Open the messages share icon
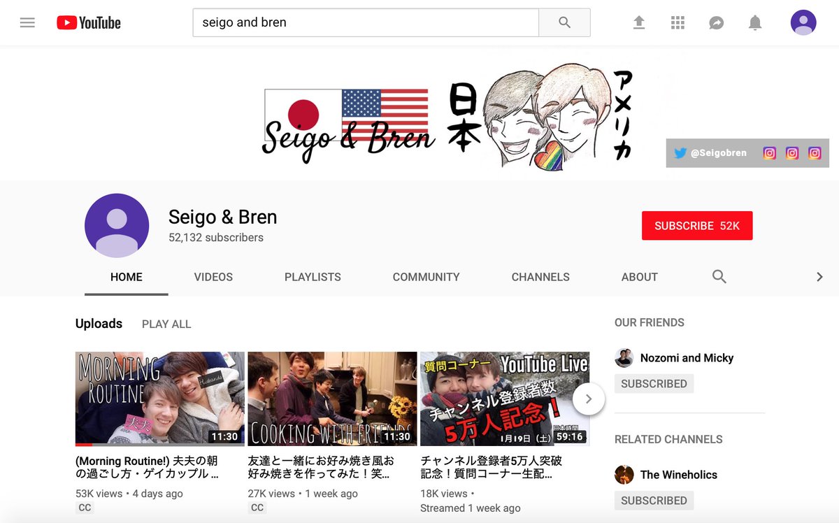This screenshot has height=523, width=839. pyautogui.click(x=716, y=23)
